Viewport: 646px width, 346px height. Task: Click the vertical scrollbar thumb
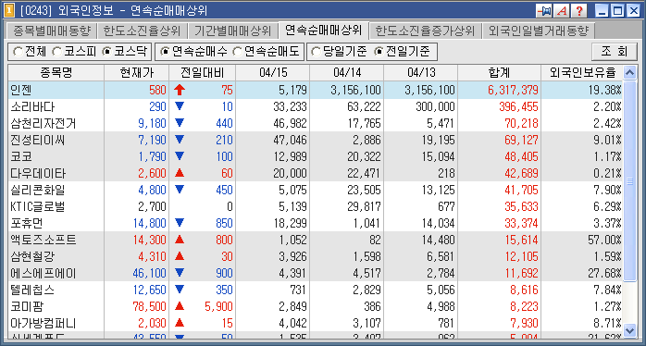[x=630, y=181]
